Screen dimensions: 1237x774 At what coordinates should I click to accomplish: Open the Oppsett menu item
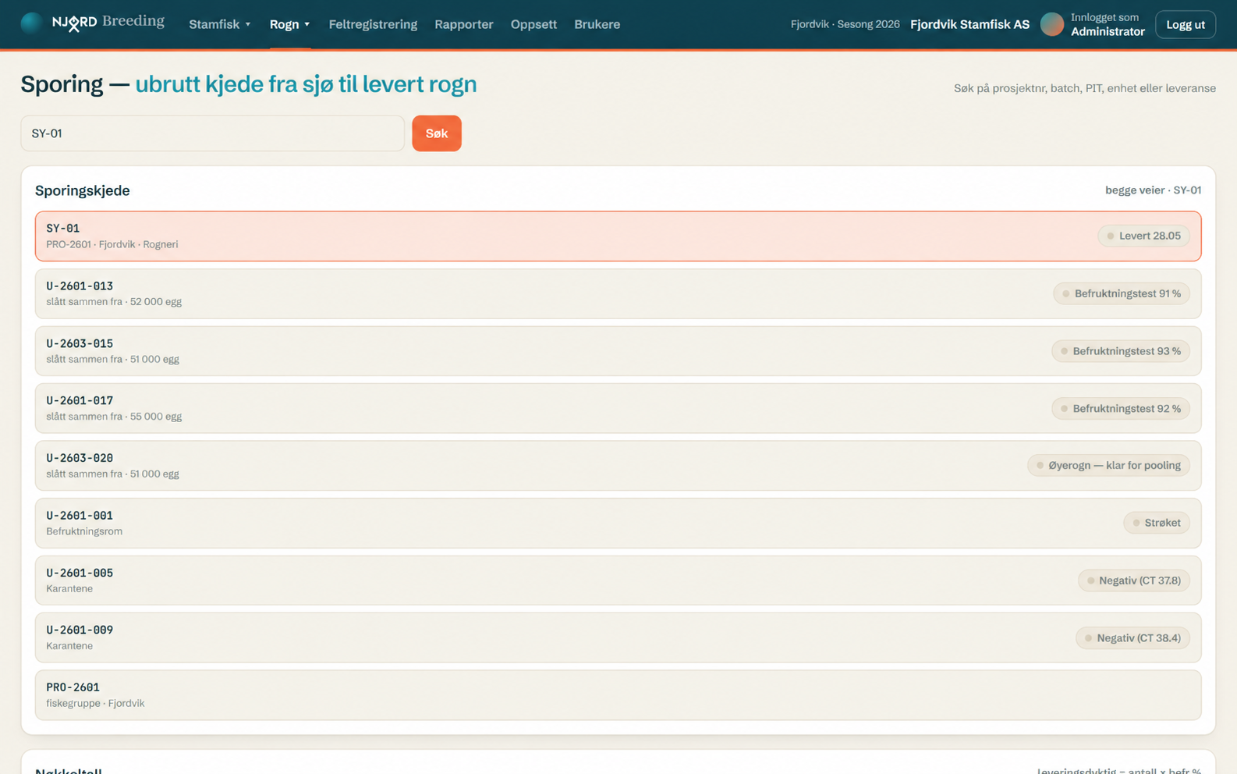pyautogui.click(x=533, y=24)
